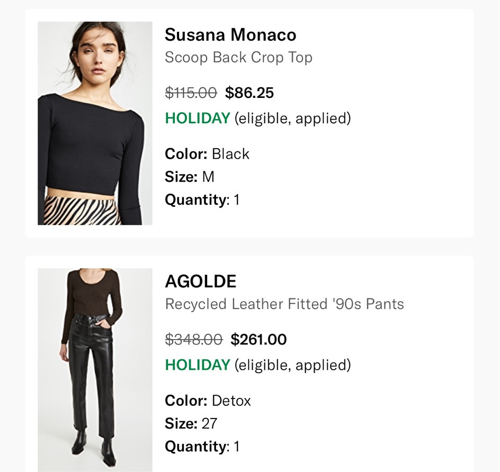Open the AGOLDE brand page

[x=200, y=281]
